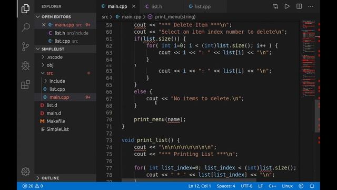Open the Explorer view in activity bar

coord(25,8)
